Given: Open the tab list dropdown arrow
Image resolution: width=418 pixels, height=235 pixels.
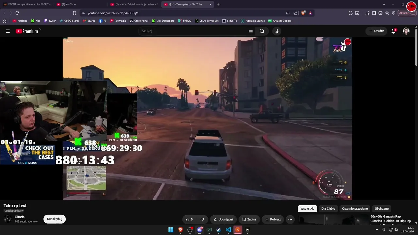Looking at the screenshot, I should 384,4.
